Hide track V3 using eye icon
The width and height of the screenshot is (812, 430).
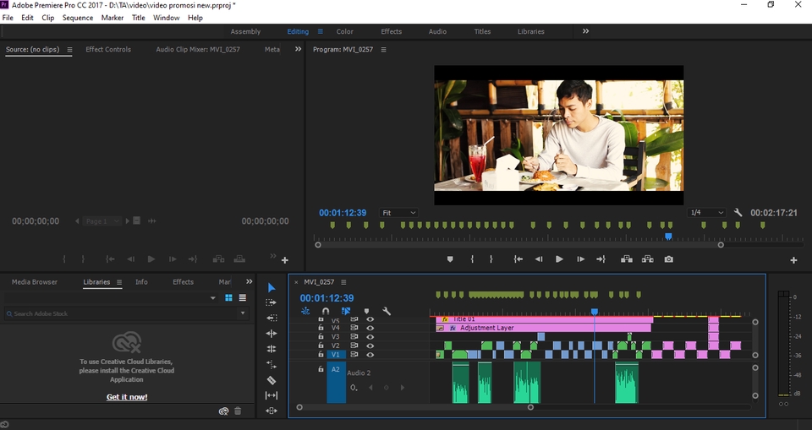click(x=370, y=337)
